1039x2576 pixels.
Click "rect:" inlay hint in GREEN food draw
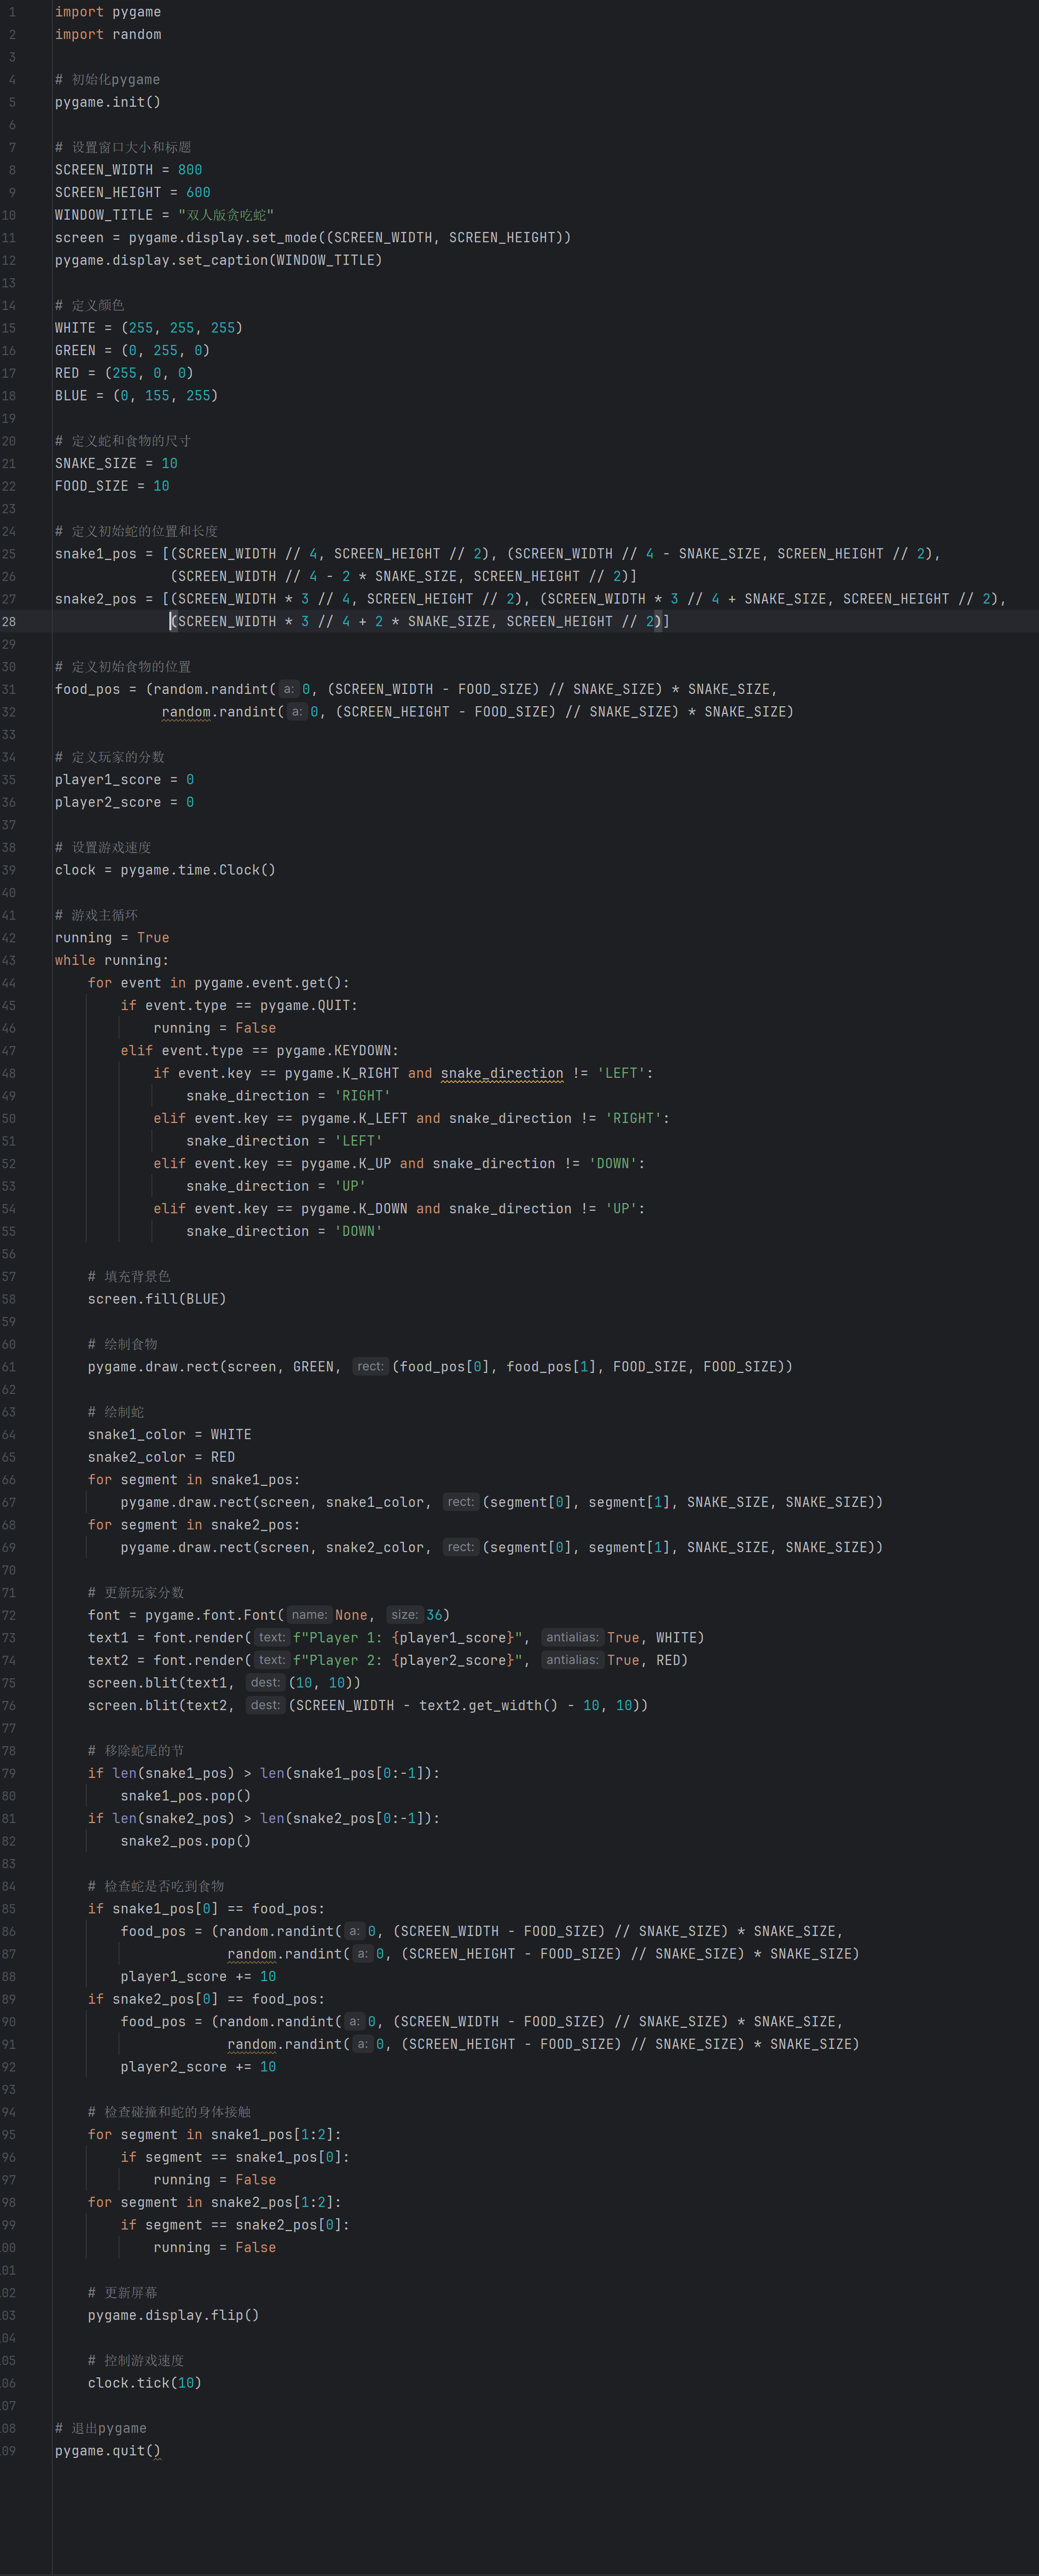[x=370, y=1367]
